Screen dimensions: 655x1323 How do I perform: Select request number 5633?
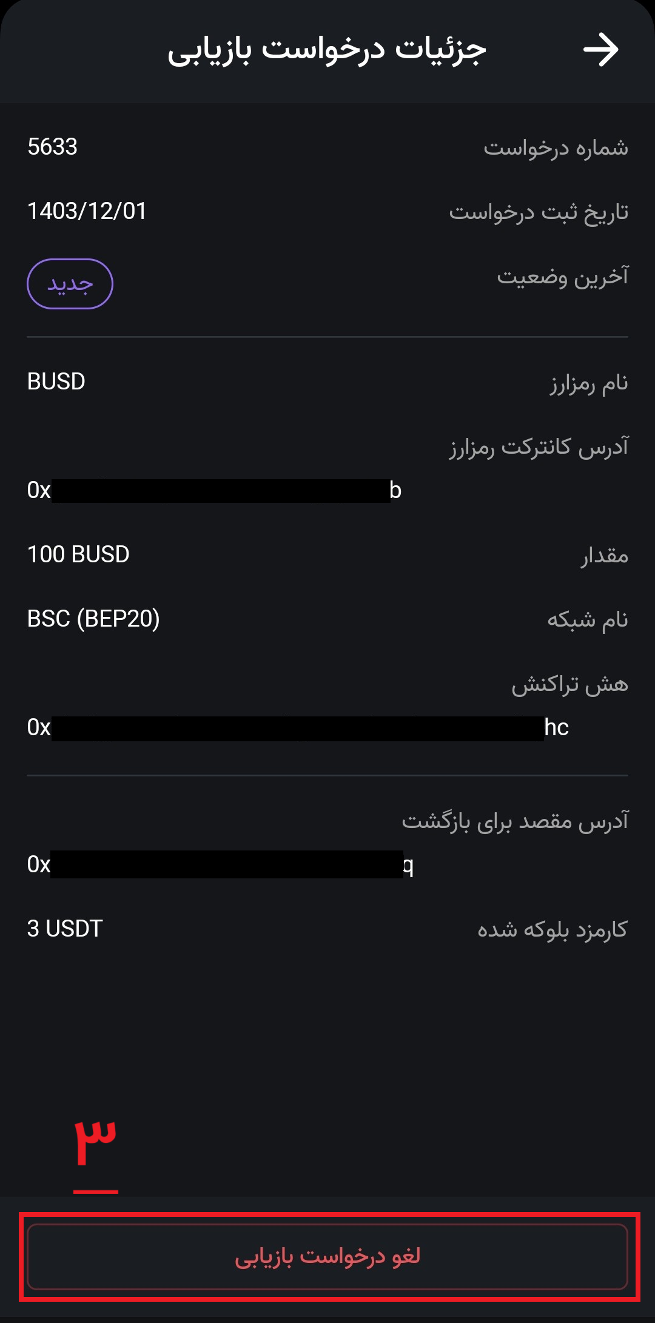53,147
